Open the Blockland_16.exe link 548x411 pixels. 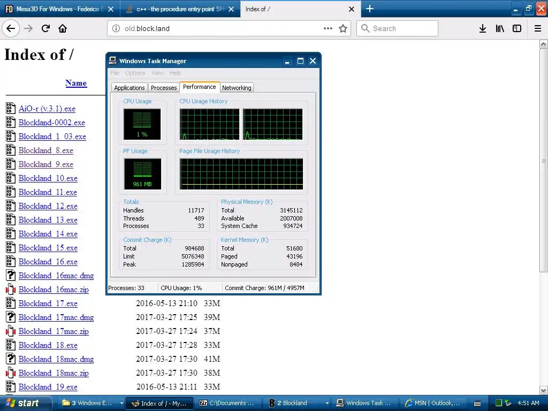tap(48, 261)
